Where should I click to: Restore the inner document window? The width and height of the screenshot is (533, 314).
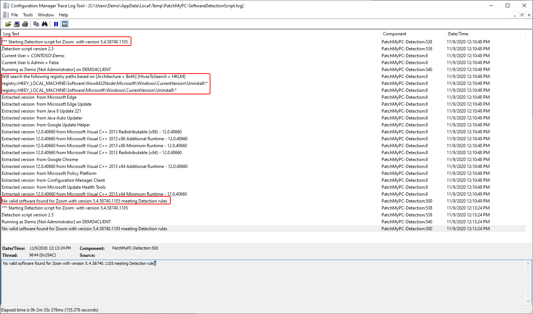522,15
